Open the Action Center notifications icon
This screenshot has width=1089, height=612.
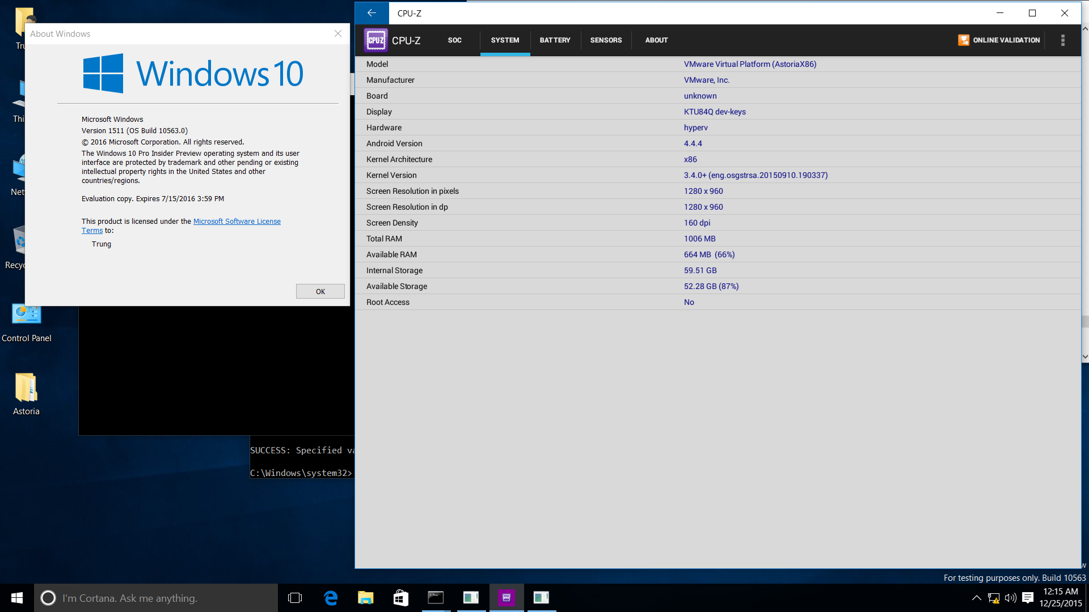[1028, 598]
